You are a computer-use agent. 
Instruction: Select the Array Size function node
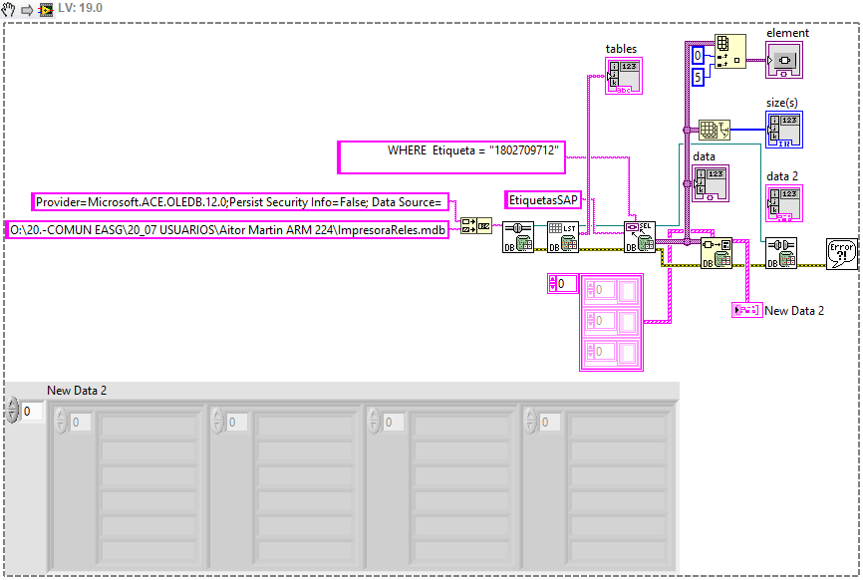pyautogui.click(x=714, y=130)
